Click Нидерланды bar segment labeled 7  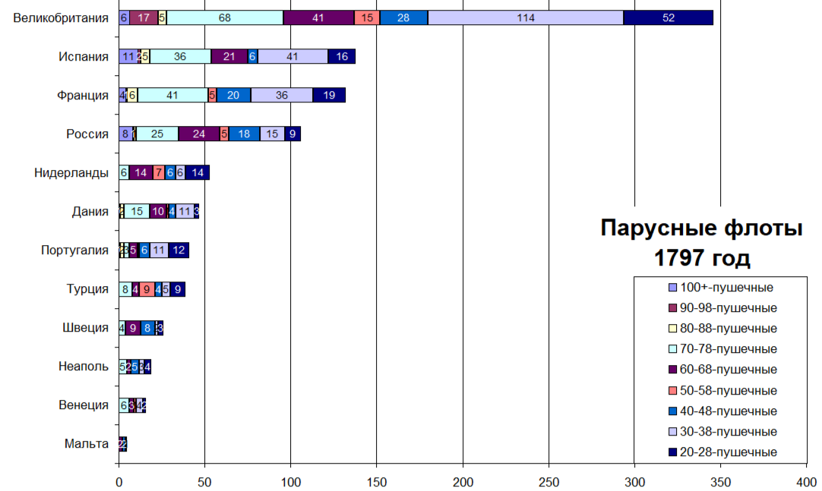[x=158, y=173]
